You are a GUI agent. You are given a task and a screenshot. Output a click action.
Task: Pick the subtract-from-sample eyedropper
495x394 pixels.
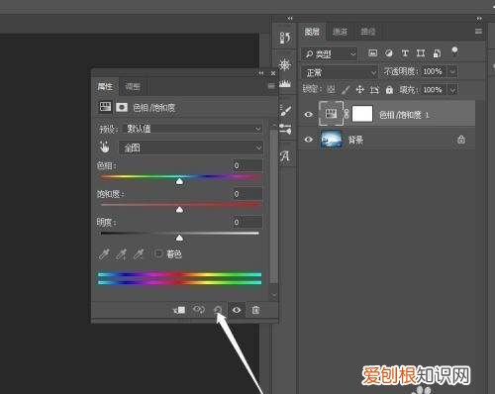coord(139,254)
